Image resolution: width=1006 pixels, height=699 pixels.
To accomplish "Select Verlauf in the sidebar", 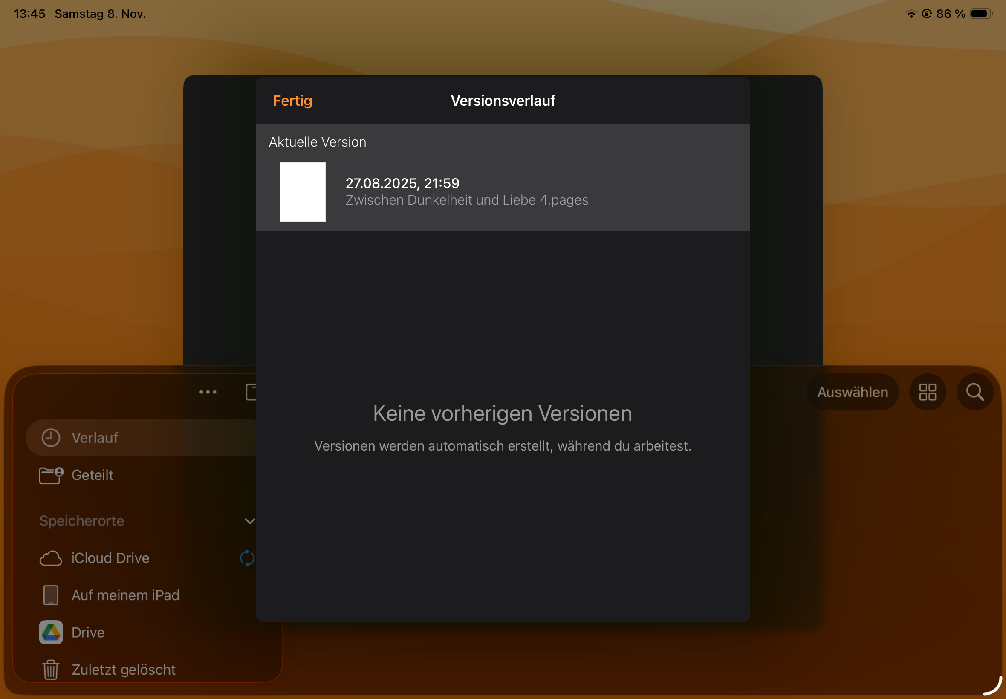I will (95, 438).
